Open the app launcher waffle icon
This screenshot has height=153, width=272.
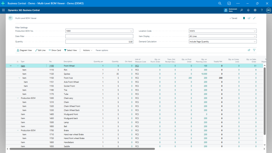coord(3,10)
